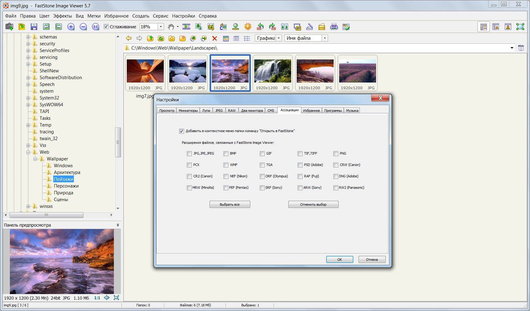Collapse the Wallpaper folder node
The width and height of the screenshot is (530, 311).
[35, 159]
